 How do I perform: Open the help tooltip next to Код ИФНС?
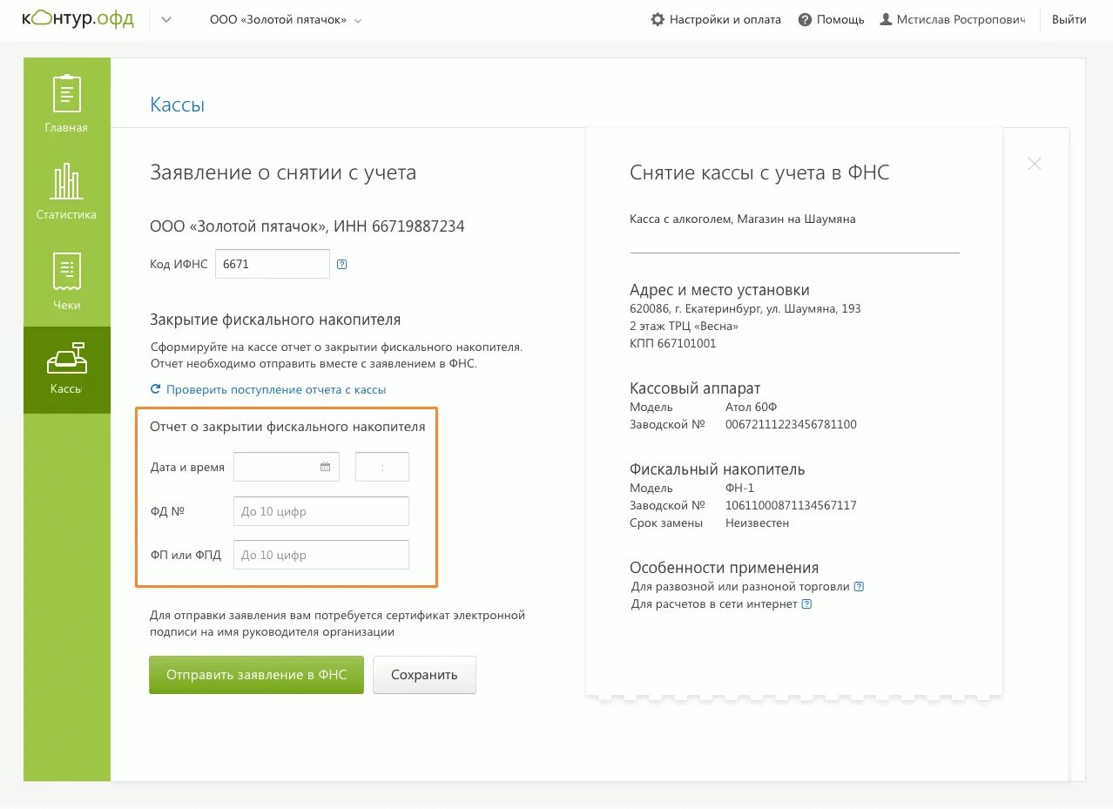pyautogui.click(x=341, y=264)
